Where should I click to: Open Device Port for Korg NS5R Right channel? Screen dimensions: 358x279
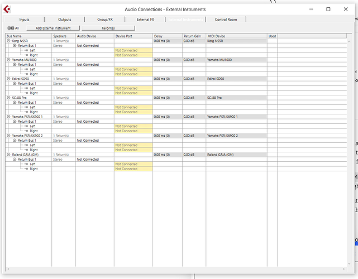133,55
